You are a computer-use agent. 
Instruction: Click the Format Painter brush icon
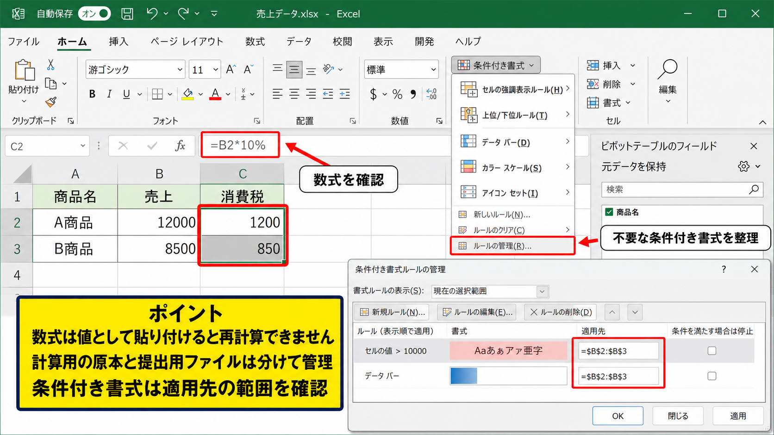[51, 102]
